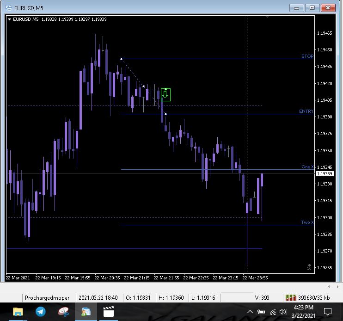
Task: Click the EURUSD,M5 chart window icon
Action: coord(9,8)
